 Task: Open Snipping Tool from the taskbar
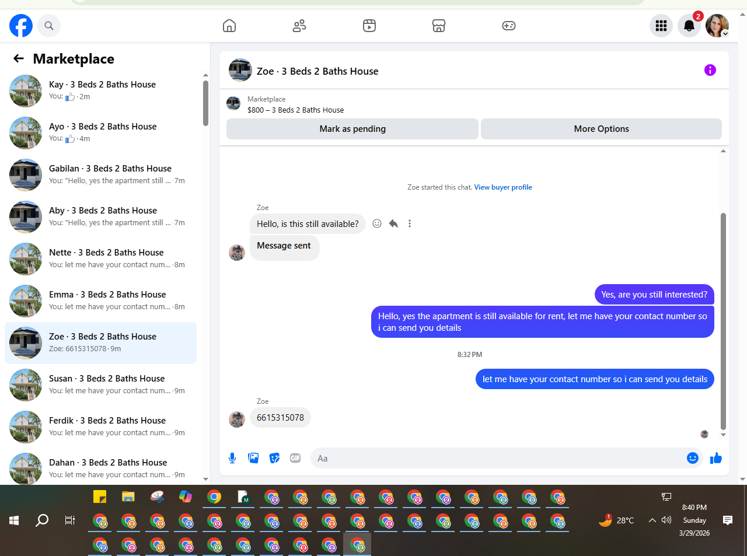(157, 496)
